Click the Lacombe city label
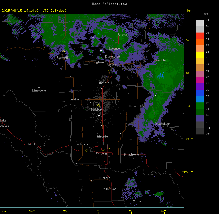Image resolution: width=219 pixels, height=214 pixels. point(114,49)
